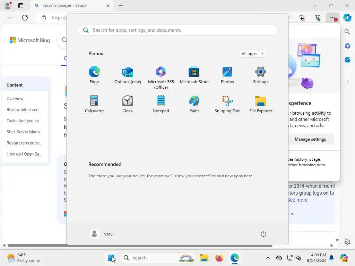This screenshot has width=355, height=266.
Task: Launch Firefox from taskbar
Action: tap(219, 258)
